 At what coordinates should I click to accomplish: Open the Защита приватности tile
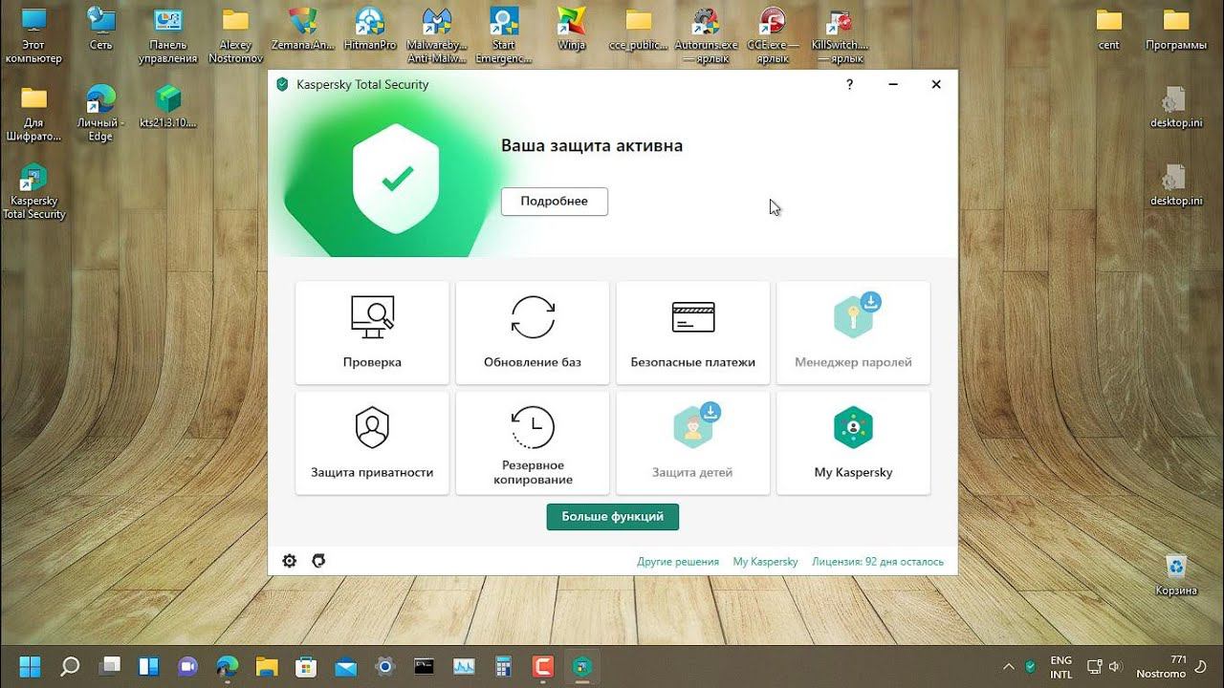tap(372, 443)
